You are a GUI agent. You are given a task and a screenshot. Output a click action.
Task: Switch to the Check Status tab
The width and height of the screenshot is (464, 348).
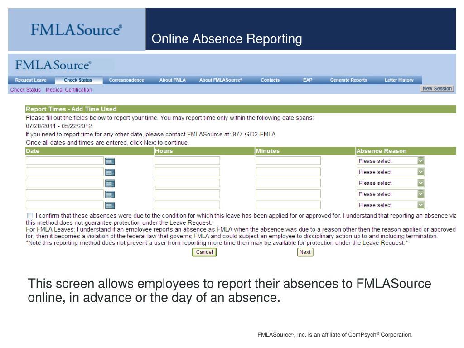[78, 80]
